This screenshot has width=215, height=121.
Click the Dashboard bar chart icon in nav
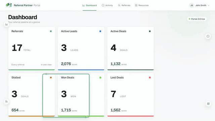[84, 5]
